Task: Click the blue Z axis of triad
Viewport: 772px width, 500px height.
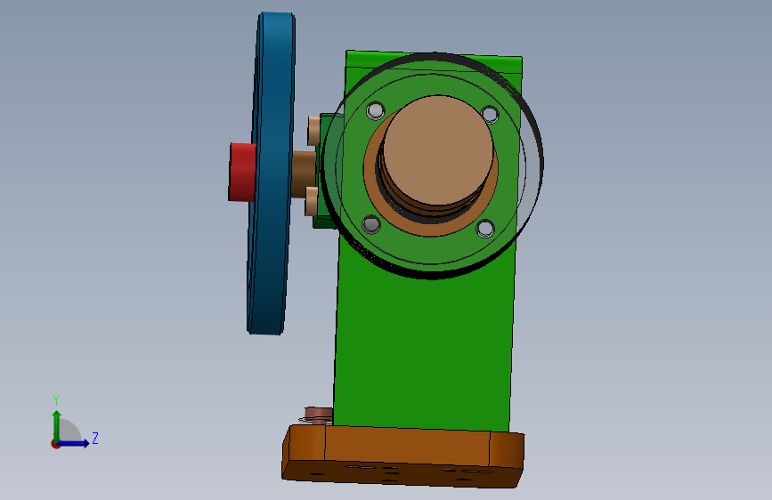Action: (x=74, y=443)
